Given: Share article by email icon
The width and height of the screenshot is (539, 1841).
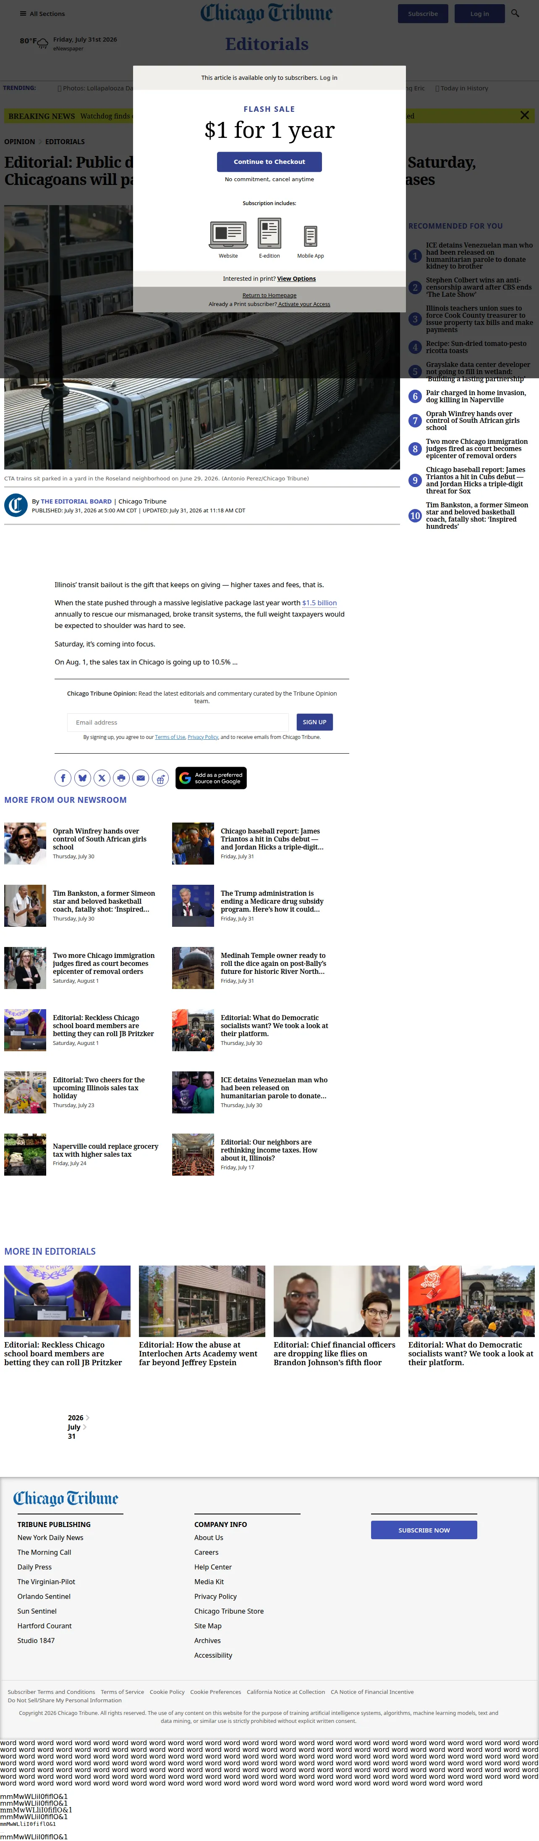Looking at the screenshot, I should point(141,778).
